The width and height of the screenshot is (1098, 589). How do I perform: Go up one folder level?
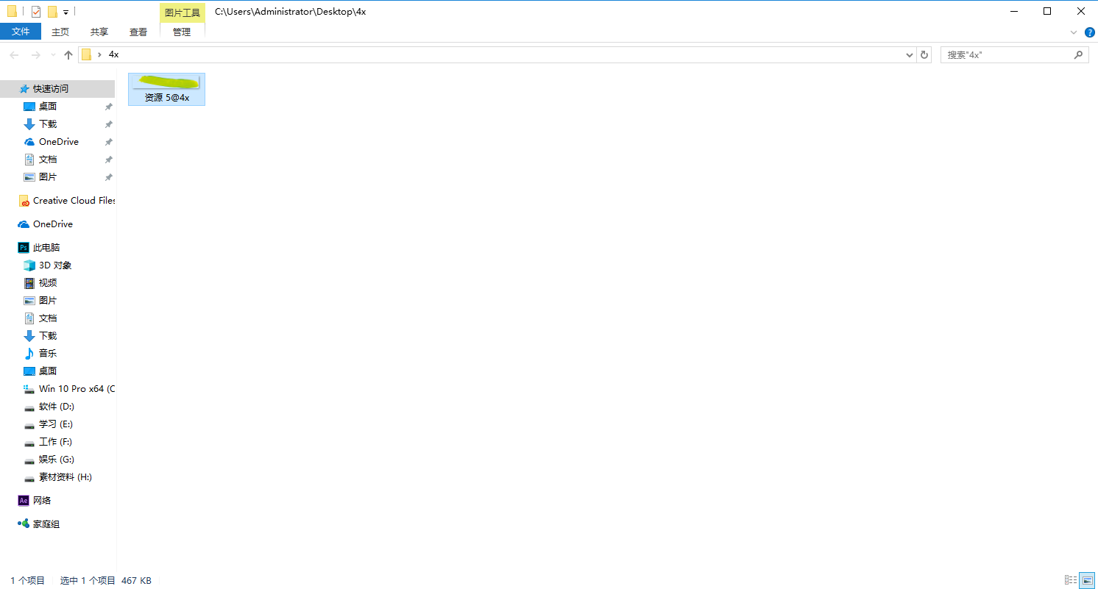68,55
